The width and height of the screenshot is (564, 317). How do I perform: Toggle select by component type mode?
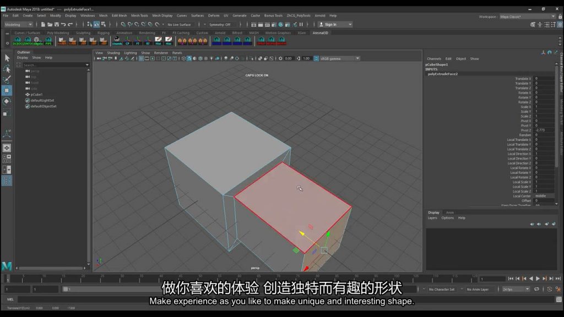pos(104,24)
